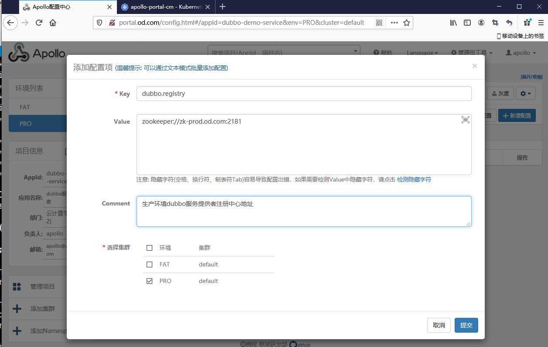Reload the current page
The height and width of the screenshot is (347, 548).
(x=39, y=23)
